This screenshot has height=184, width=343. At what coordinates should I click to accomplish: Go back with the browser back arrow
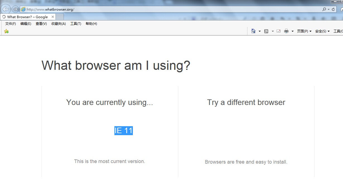click(6, 9)
